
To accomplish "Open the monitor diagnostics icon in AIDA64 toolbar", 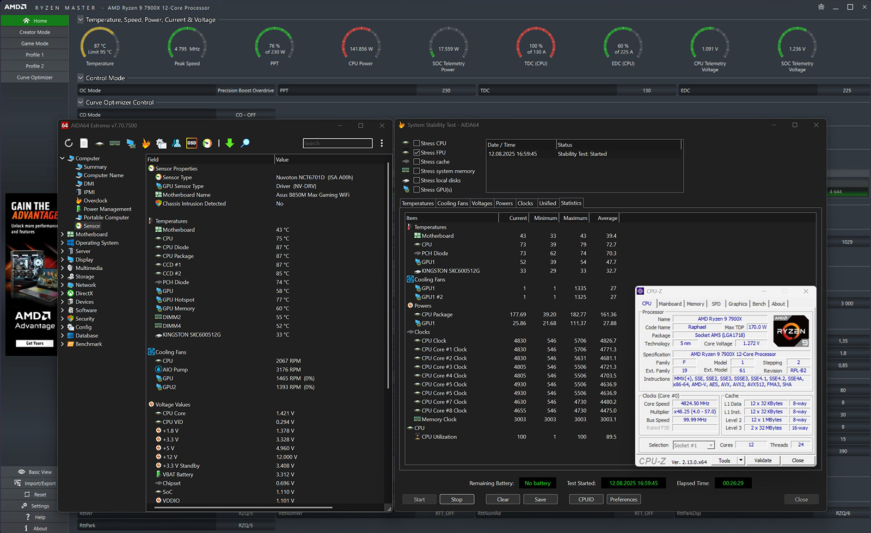I will (x=131, y=143).
